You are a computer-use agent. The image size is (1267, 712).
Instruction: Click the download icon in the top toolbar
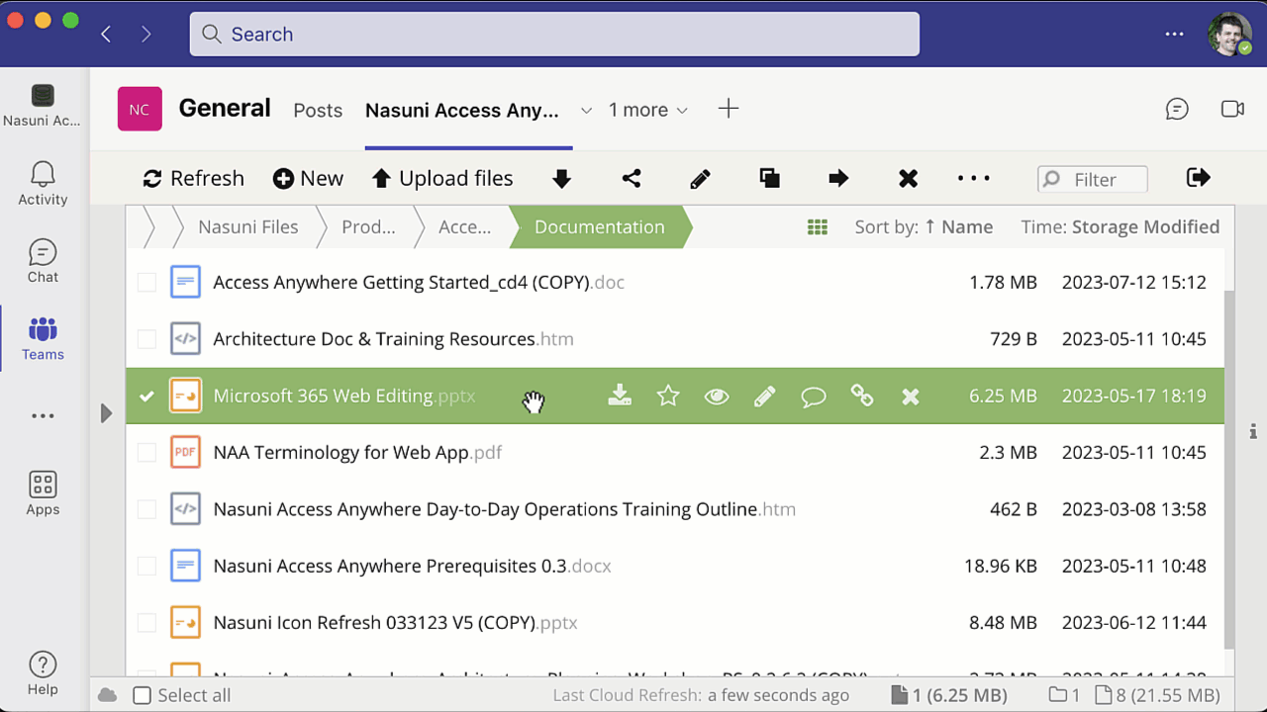point(561,179)
